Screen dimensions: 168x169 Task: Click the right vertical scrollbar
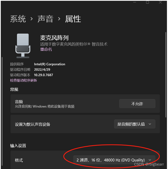pyautogui.click(x=166, y=75)
